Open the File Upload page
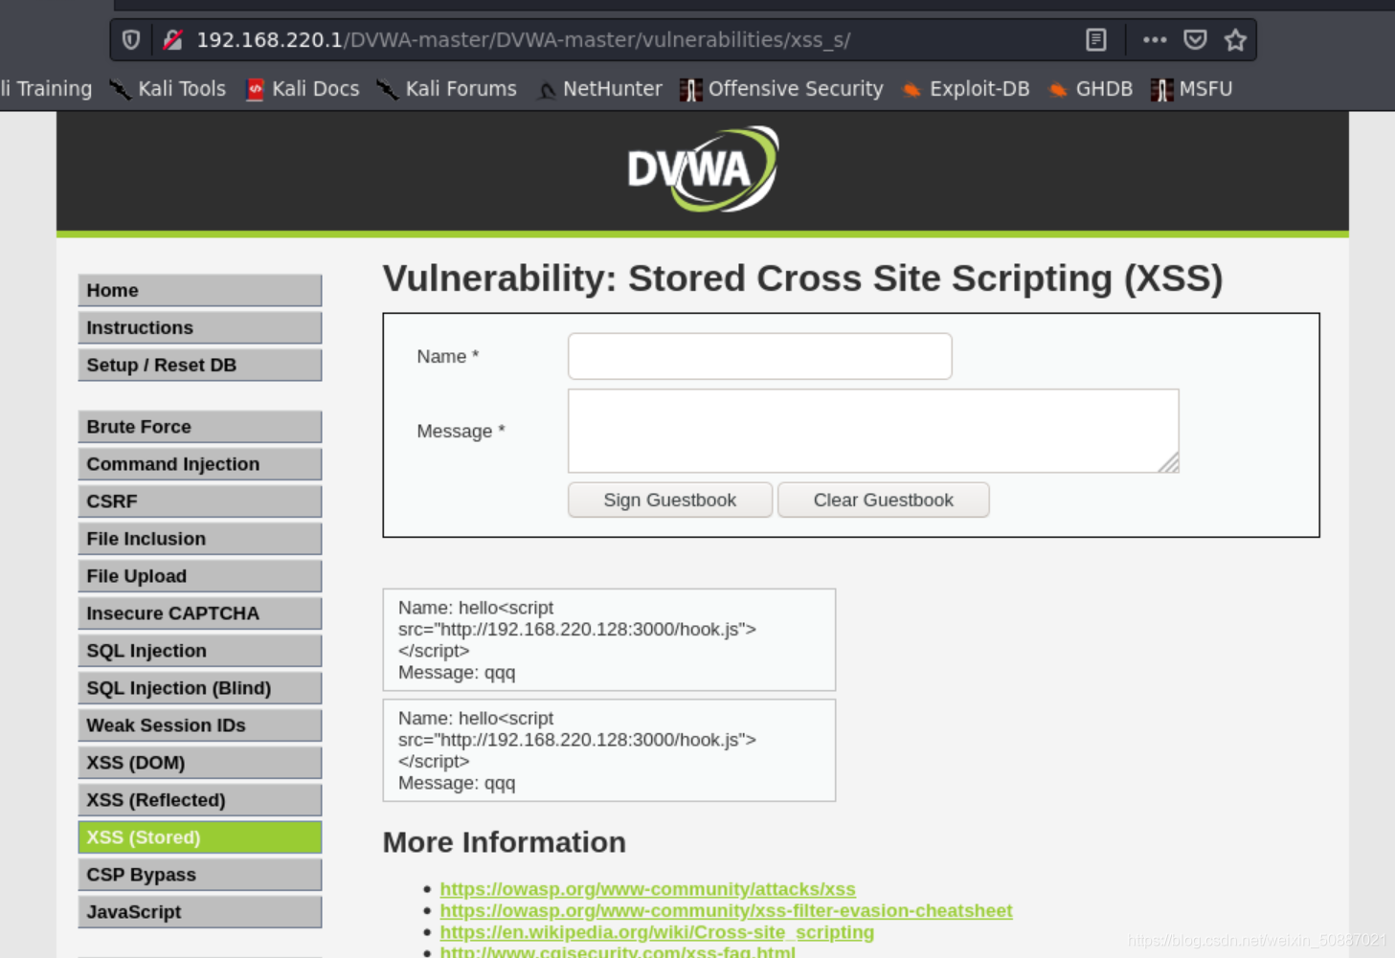 [x=200, y=576]
